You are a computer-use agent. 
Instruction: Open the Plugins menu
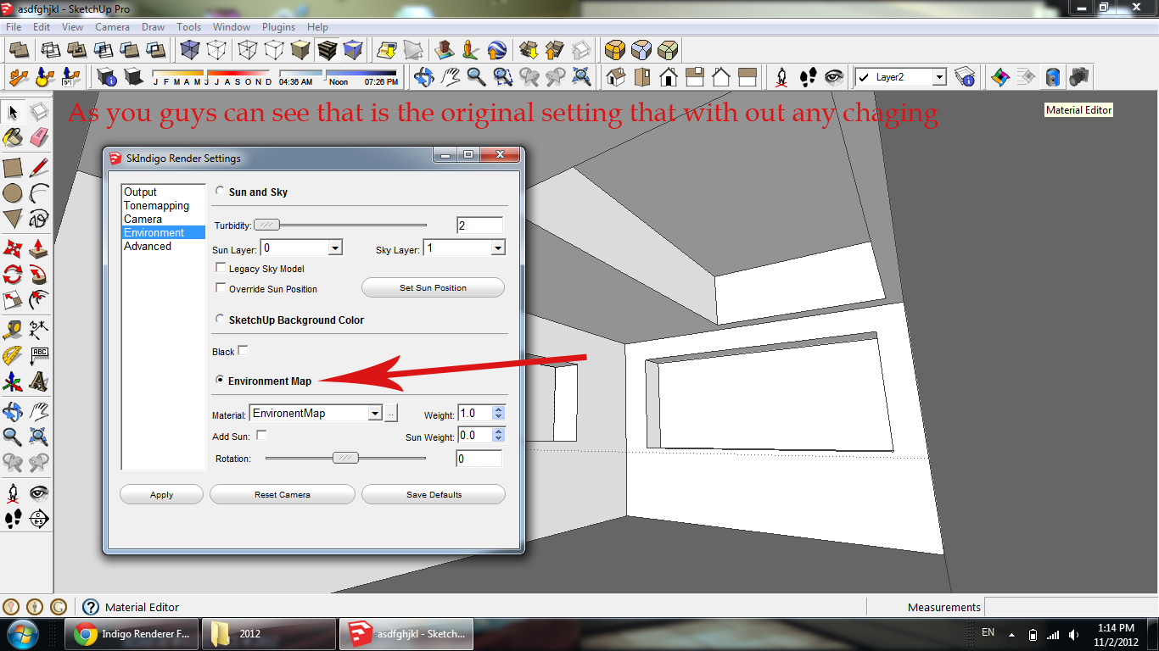point(278,27)
